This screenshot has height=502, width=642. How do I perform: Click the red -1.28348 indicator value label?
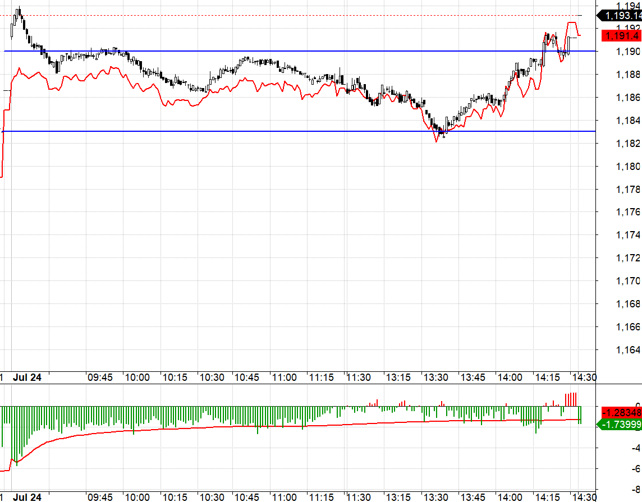(622, 412)
